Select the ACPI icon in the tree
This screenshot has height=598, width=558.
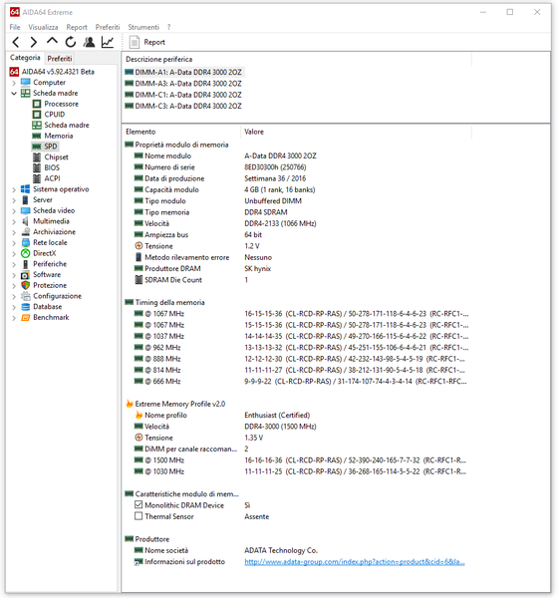click(x=37, y=178)
